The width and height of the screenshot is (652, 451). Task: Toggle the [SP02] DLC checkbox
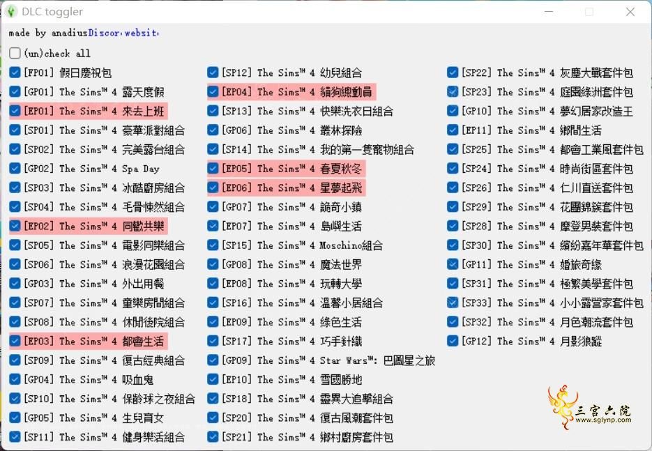pos(15,149)
